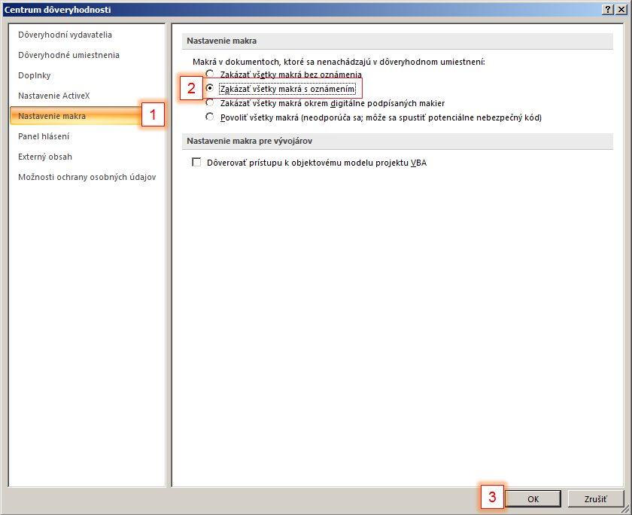Image resolution: width=632 pixels, height=515 pixels.
Task: Click the red callout number 1
Action: (153, 115)
